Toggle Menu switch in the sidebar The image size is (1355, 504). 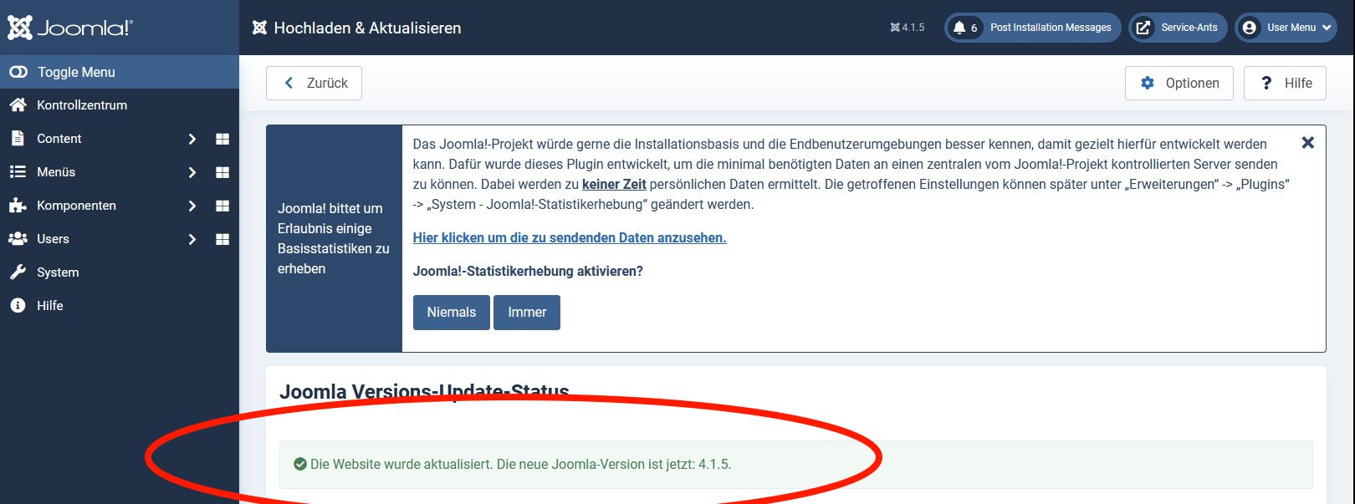(x=120, y=72)
